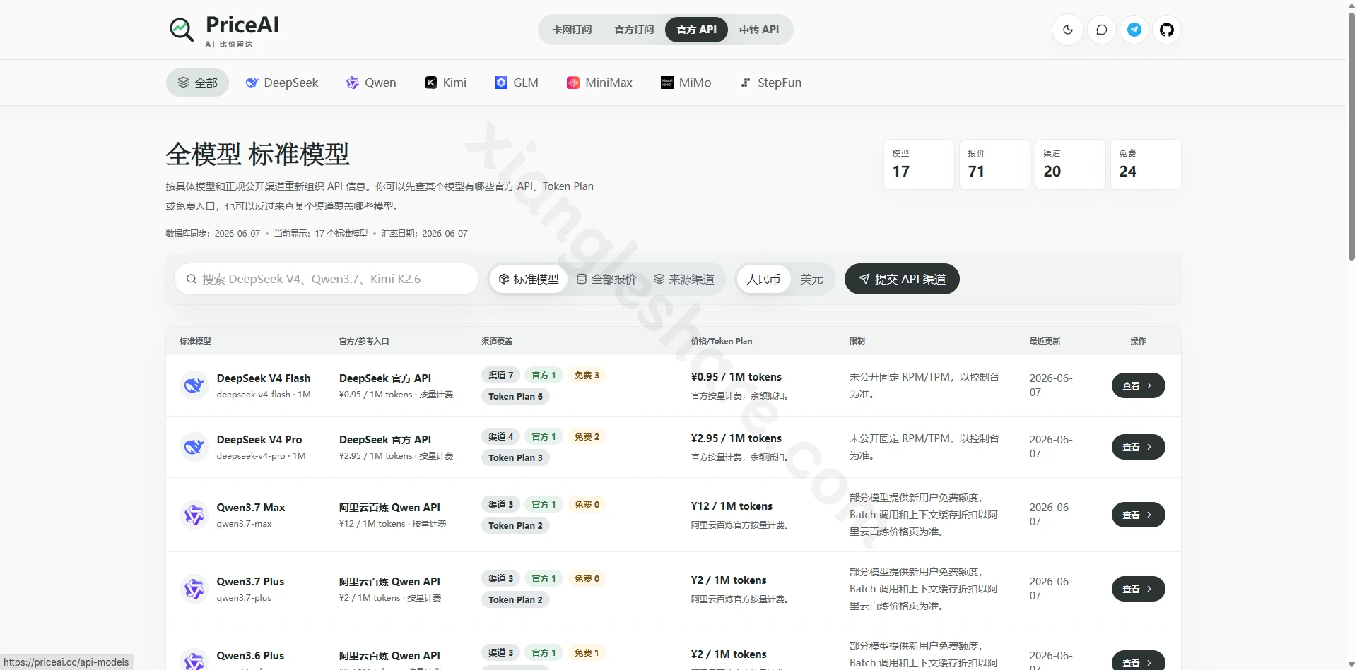Click price ¥12 / 1M tokens
This screenshot has width=1357, height=670.
pos(732,506)
